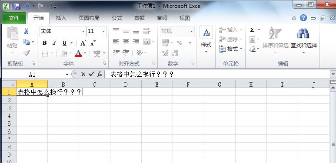This screenshot has width=336, height=163.
Task: Toggle center horizontal alignment
Action: [x=126, y=42]
